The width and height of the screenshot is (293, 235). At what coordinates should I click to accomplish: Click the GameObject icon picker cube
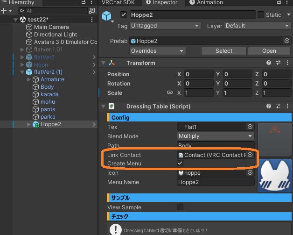click(107, 16)
